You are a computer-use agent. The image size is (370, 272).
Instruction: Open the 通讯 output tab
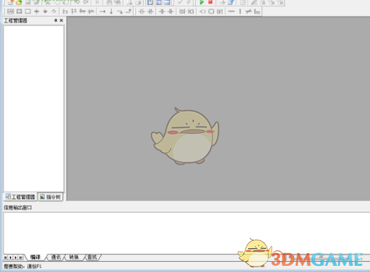pos(56,257)
